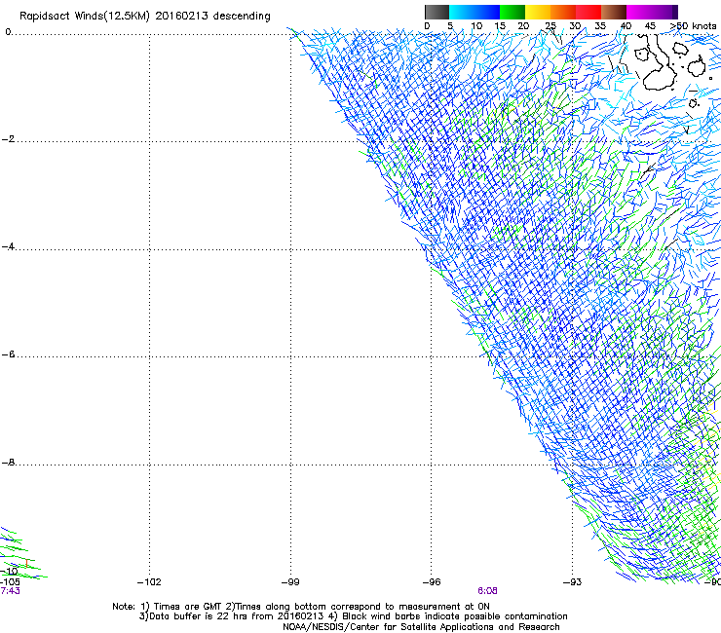Viewport: 721px width, 633px height.
Task: Click the chart title "Rapidsact Winds(12.5KM)"
Action: coord(85,17)
